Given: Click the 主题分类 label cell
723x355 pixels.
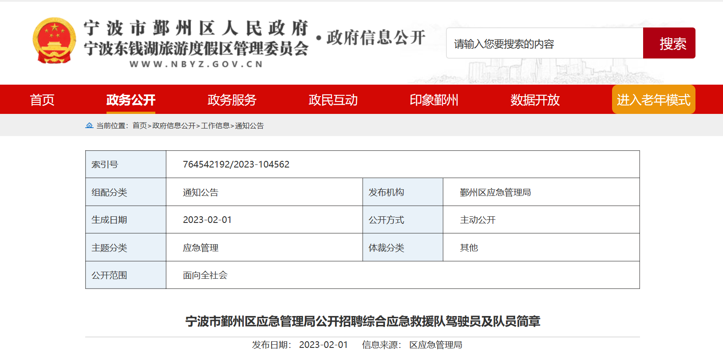Looking at the screenshot, I should pos(126,247).
